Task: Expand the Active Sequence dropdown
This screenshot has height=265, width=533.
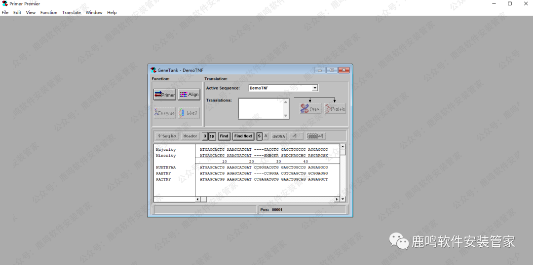Action: click(x=315, y=88)
